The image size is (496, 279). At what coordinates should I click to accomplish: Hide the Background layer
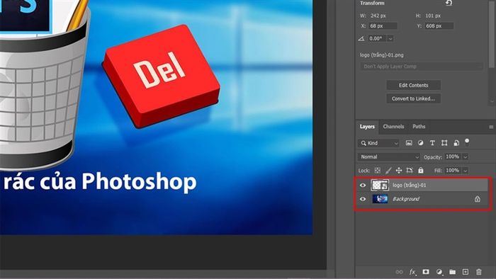click(x=363, y=199)
